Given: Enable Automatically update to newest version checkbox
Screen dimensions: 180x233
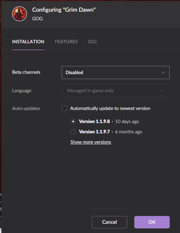Looking at the screenshot, I should click(64, 108).
